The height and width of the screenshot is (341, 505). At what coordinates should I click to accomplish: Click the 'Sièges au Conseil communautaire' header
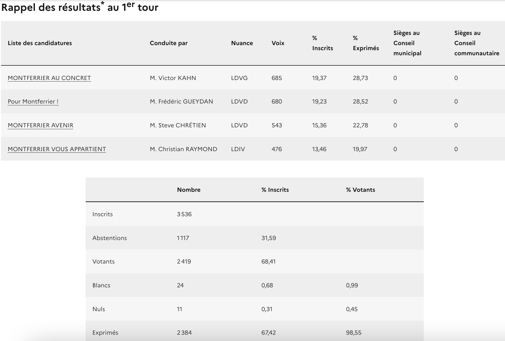[476, 43]
